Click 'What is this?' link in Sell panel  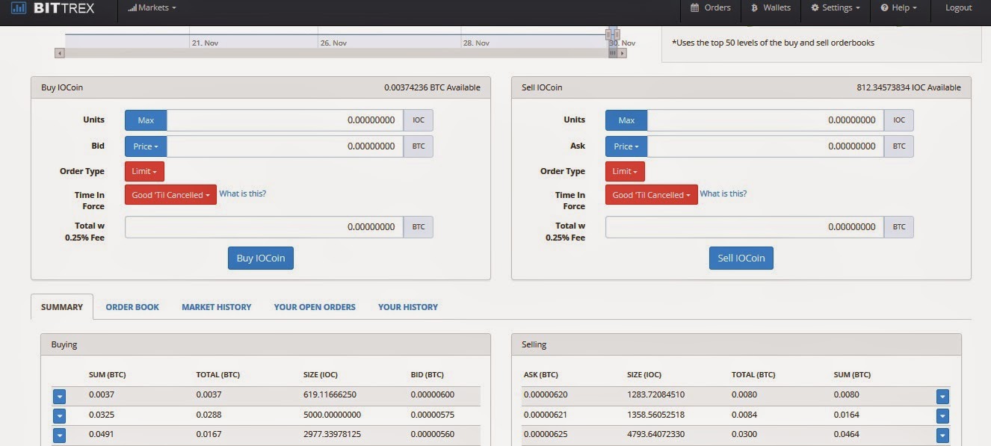pos(723,193)
